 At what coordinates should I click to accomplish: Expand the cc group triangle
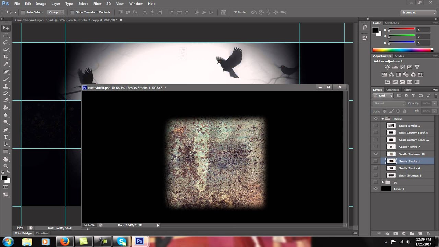(383, 182)
